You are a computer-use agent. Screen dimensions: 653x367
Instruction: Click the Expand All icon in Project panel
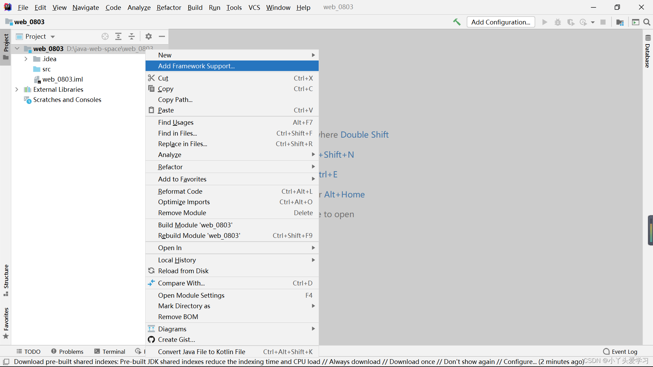click(118, 36)
